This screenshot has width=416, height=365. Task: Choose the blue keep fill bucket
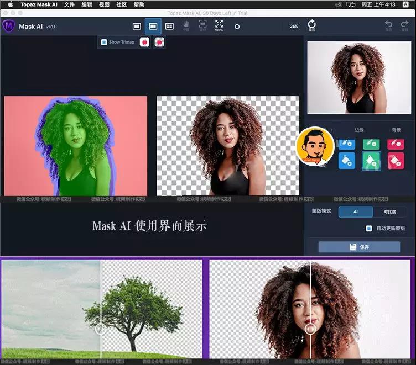(346, 161)
